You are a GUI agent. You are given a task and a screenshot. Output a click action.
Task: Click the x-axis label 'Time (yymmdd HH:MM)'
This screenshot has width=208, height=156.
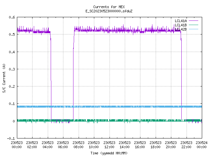tap(109, 153)
